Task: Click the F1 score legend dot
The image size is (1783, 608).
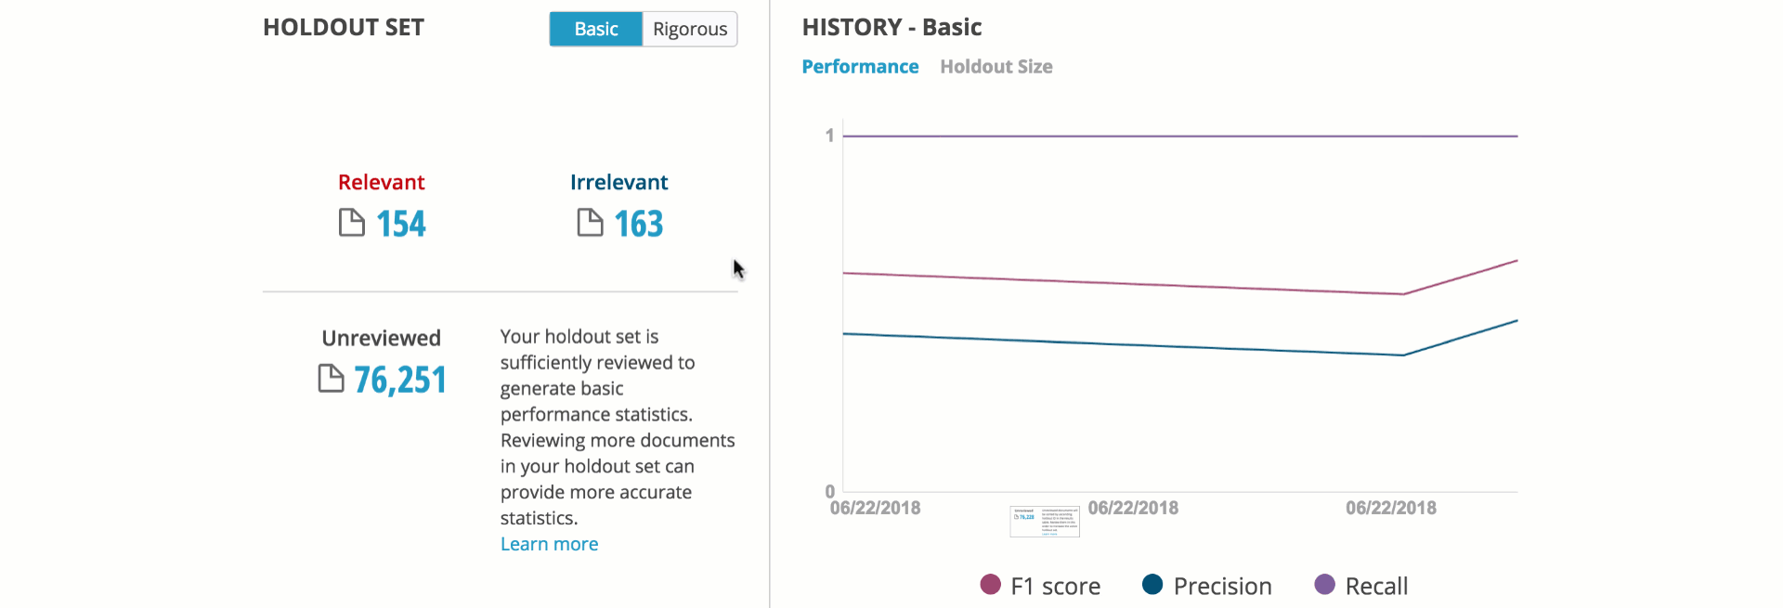Action: [991, 585]
